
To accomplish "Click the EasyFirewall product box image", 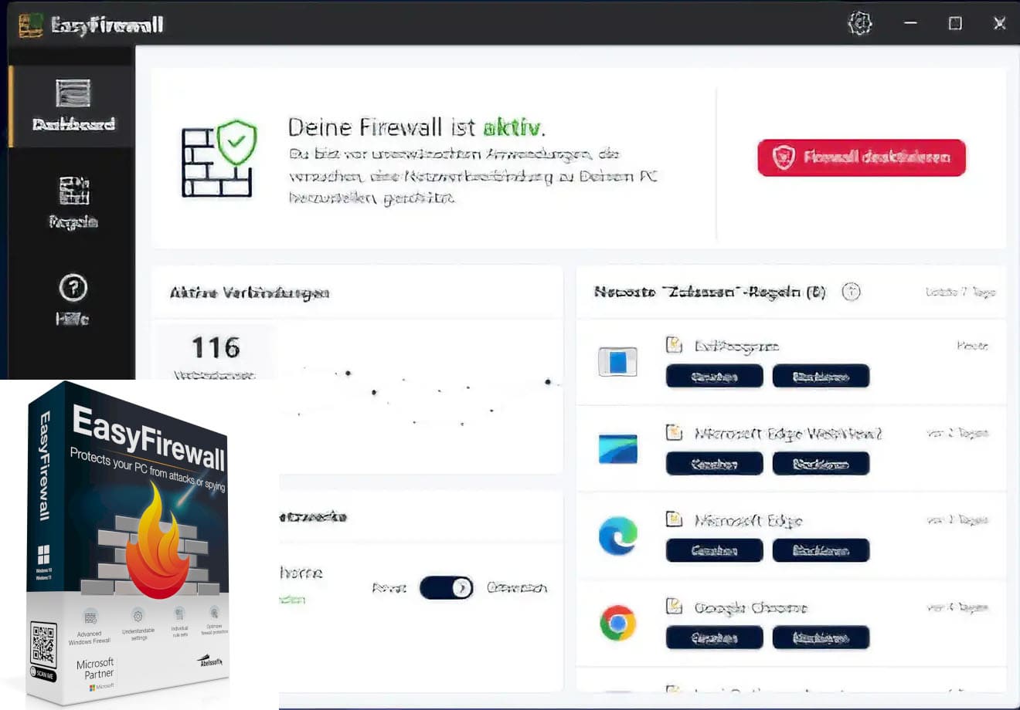I will 128,543.
